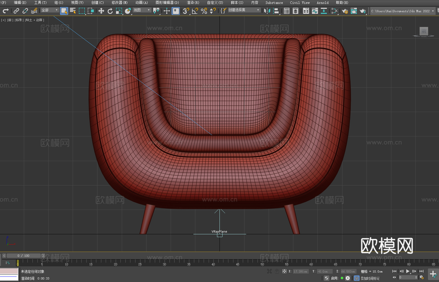Open the Arnold menu

coord(322,2)
